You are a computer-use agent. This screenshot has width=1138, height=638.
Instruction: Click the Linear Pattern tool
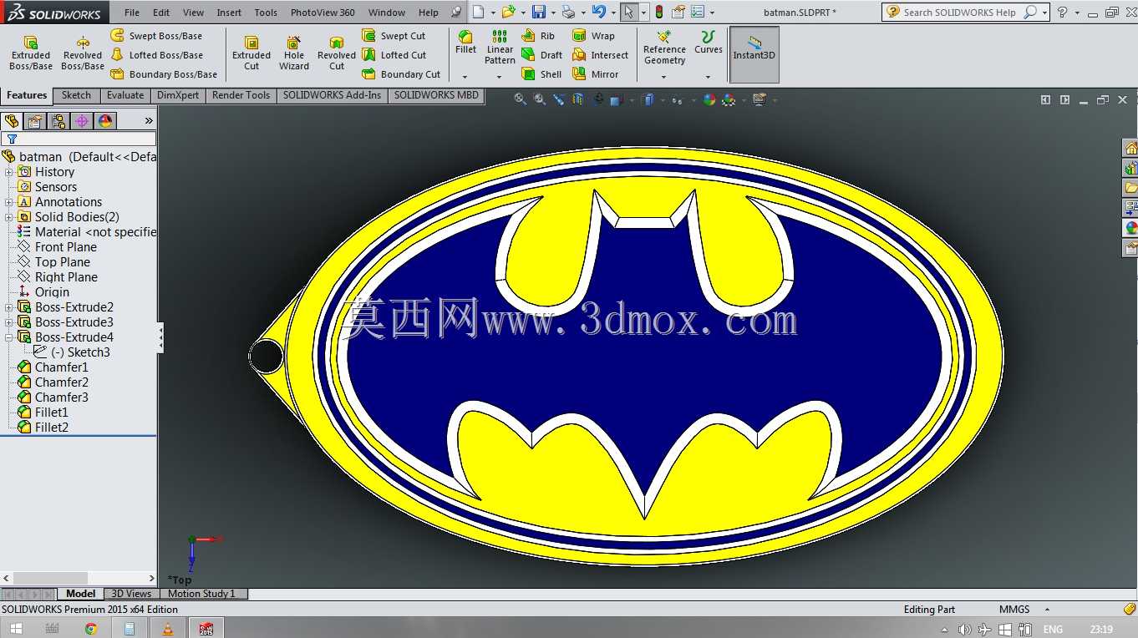[500, 47]
